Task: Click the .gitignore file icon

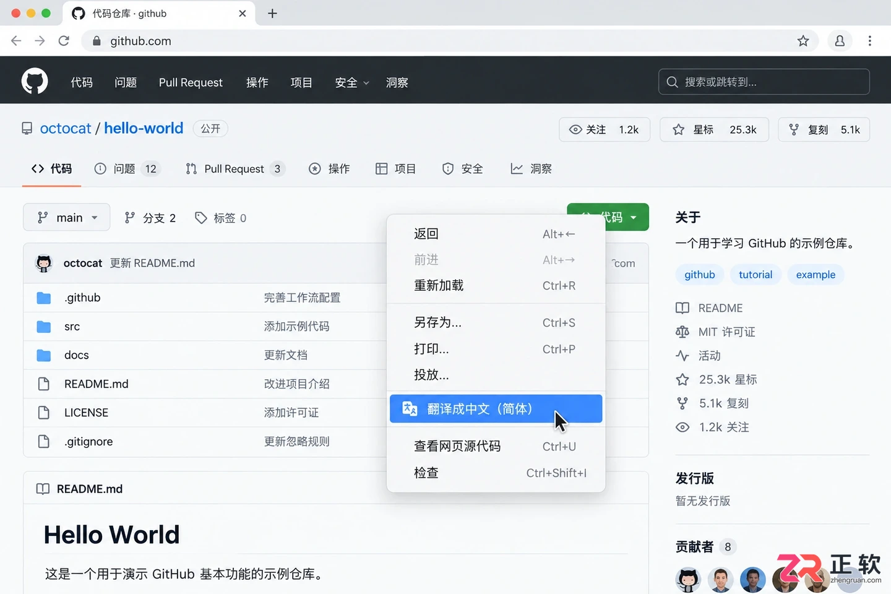Action: [x=43, y=442]
